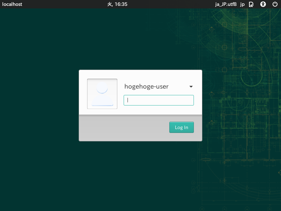Click the Log In button

coord(181,127)
